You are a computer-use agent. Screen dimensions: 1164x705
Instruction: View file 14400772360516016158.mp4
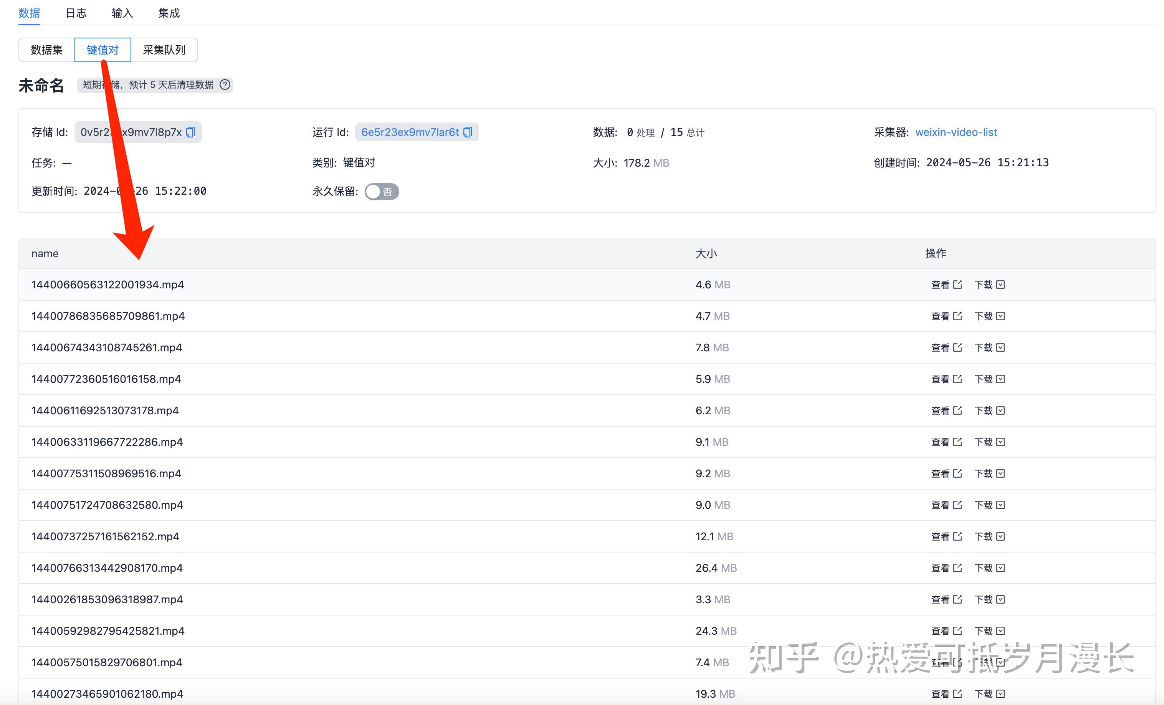point(946,379)
